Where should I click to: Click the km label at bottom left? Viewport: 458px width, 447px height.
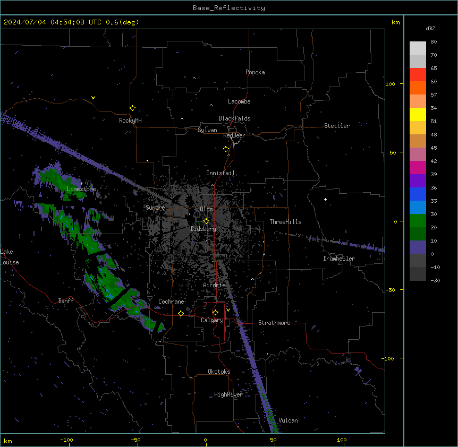(x=8, y=441)
